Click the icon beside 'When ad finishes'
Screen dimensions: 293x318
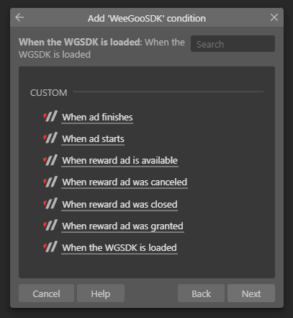(50, 116)
